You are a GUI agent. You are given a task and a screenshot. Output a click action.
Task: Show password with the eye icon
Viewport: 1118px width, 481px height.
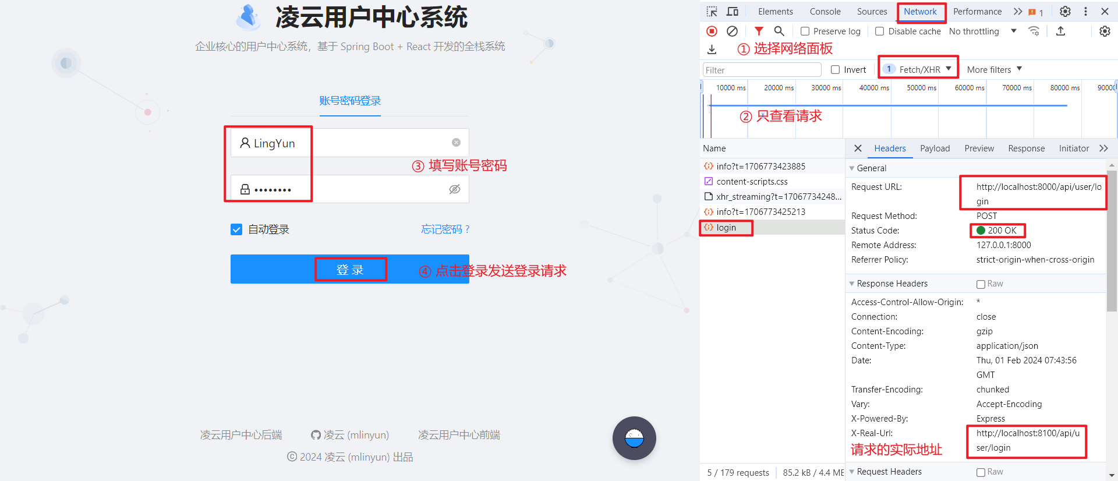455,189
